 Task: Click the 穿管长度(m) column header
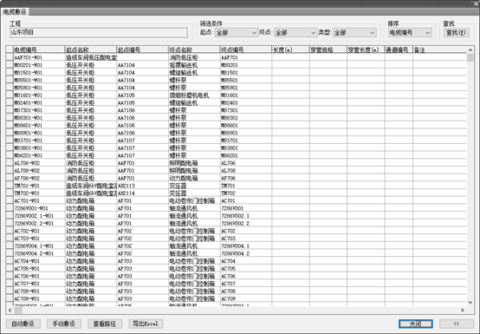pyautogui.click(x=366, y=49)
